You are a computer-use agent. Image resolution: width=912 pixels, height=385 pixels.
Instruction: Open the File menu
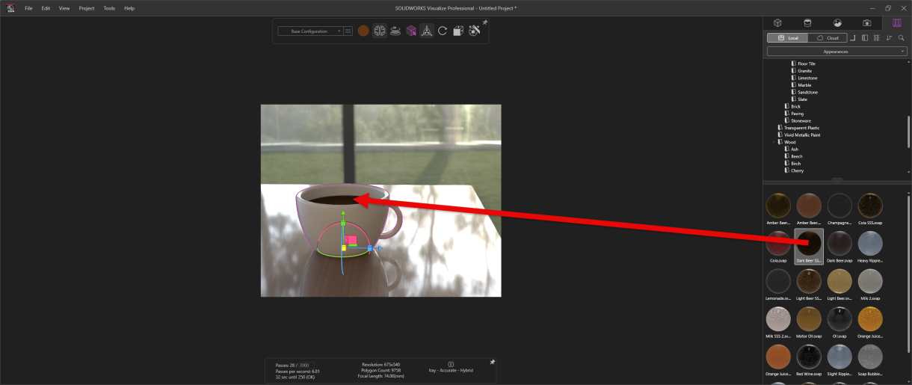pos(28,8)
